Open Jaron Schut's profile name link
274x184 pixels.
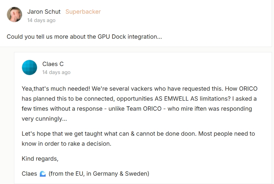coord(44,12)
